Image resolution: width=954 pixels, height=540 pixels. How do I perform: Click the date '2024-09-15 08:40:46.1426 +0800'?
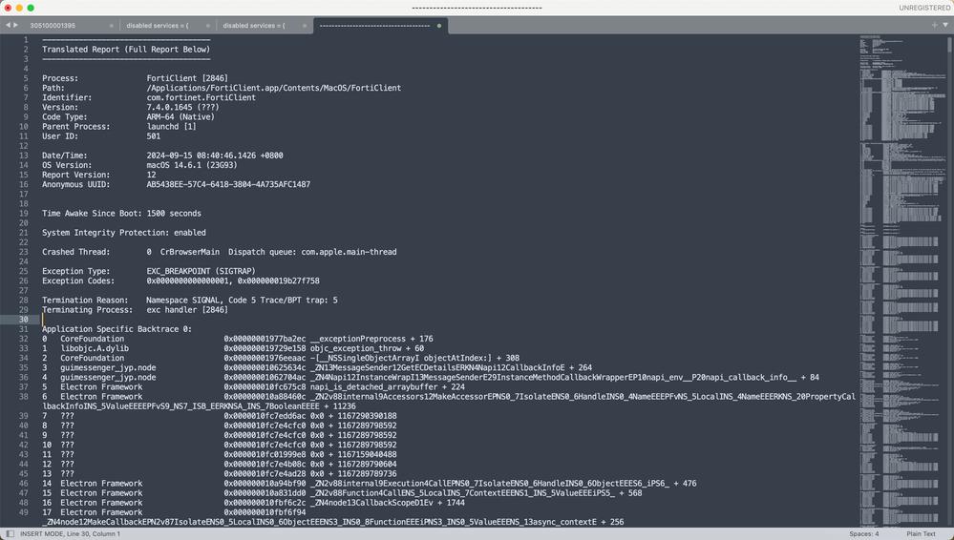coord(215,156)
